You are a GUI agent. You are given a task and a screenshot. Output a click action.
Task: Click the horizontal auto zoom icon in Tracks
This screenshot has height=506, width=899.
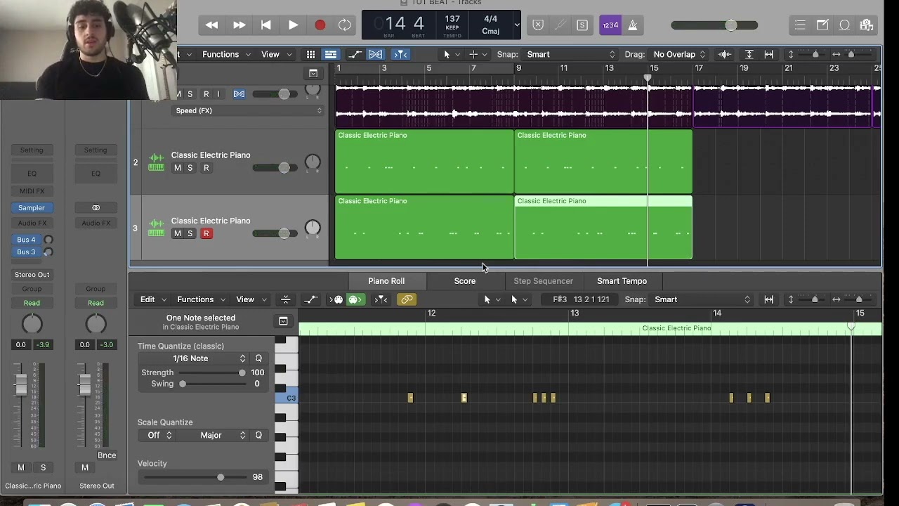[769, 54]
